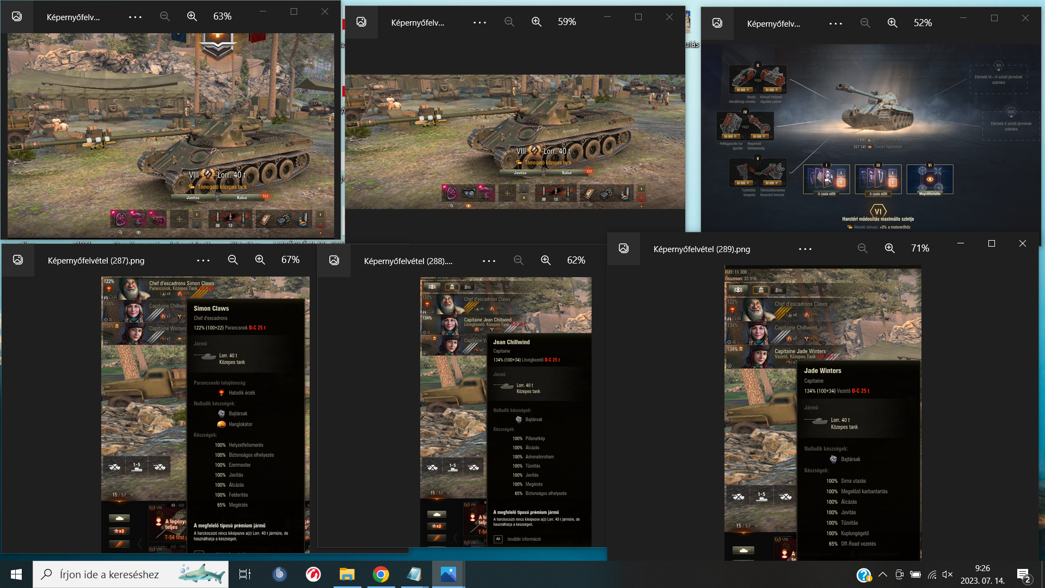Click the 52% zoom level value
1045x588 pixels.
tap(923, 23)
